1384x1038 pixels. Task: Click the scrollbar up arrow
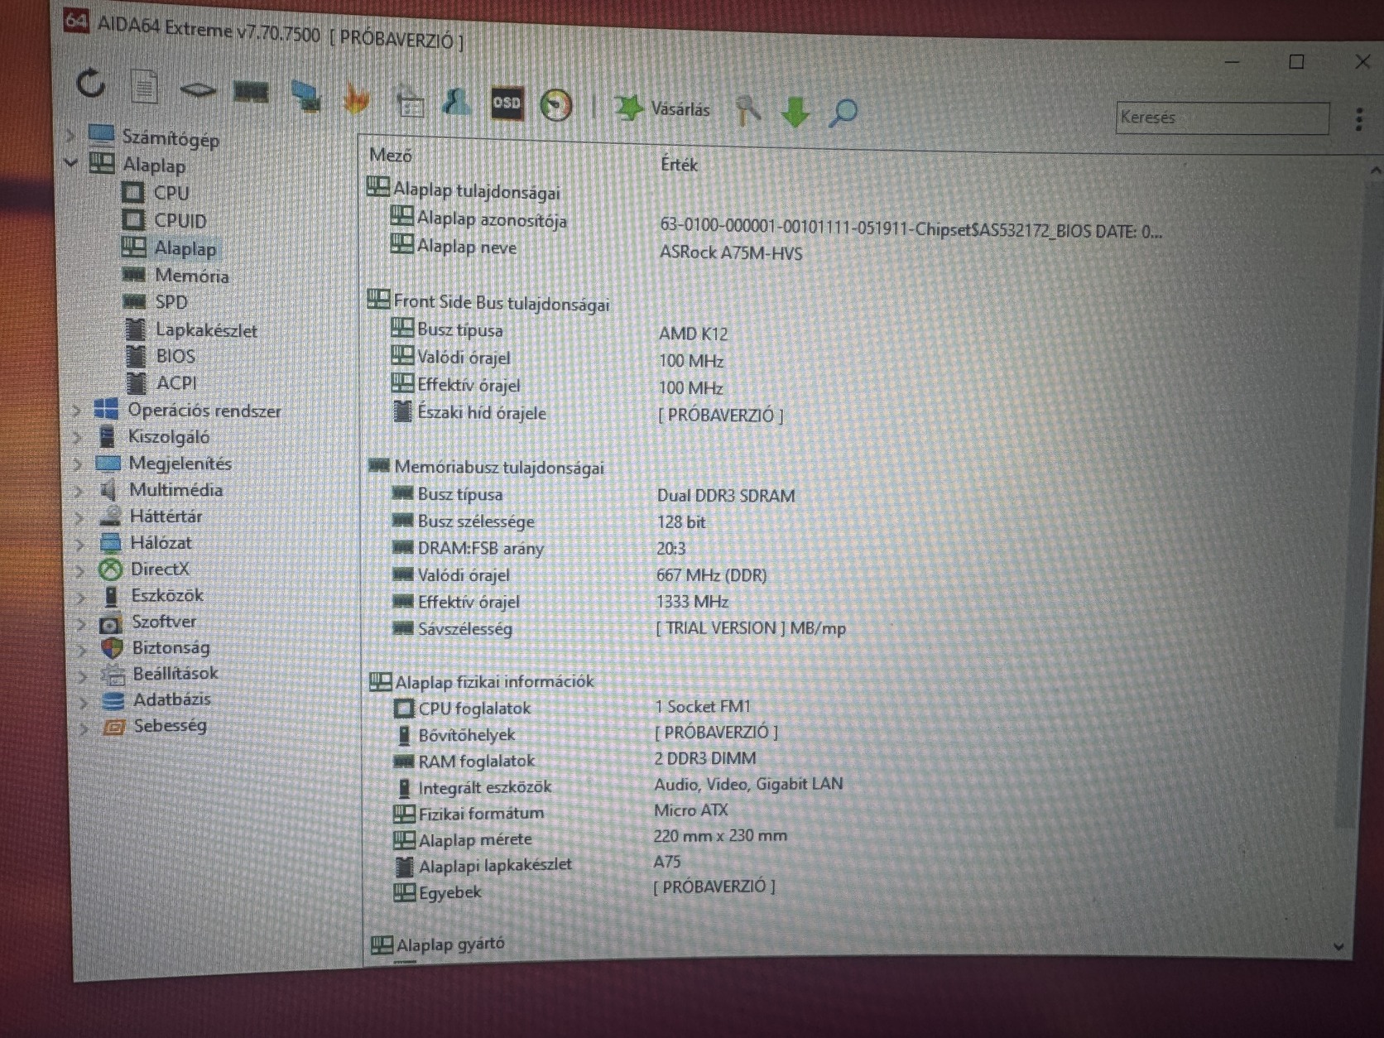click(1374, 171)
